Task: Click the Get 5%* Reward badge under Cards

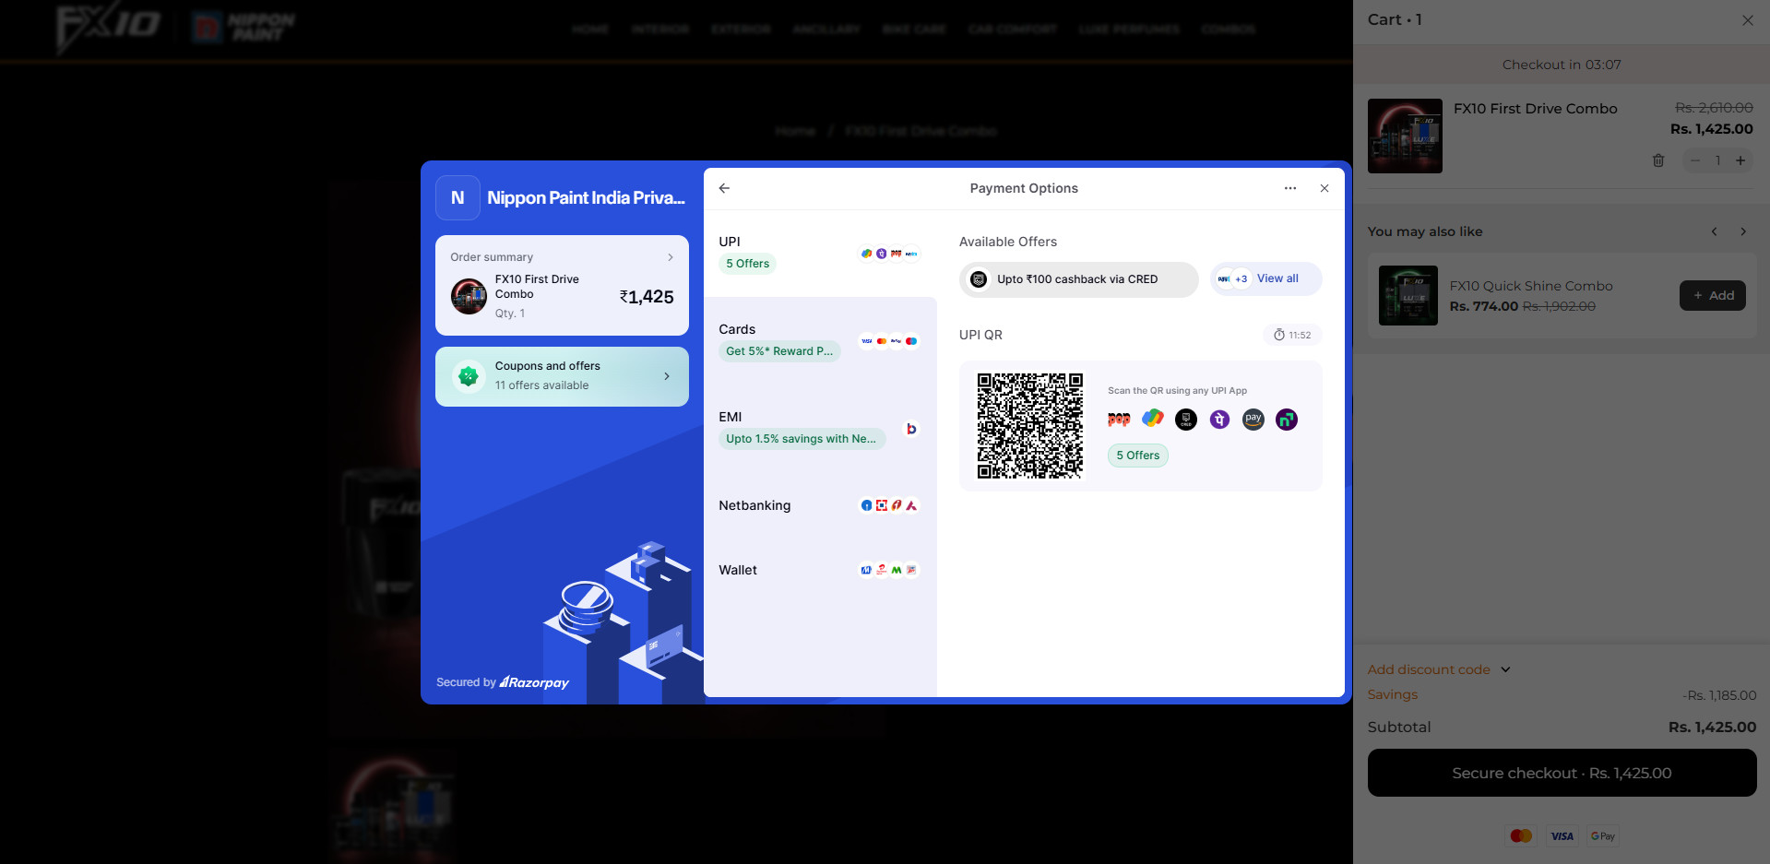Action: [779, 351]
